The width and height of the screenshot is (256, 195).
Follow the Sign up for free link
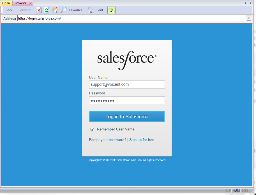coord(142,140)
